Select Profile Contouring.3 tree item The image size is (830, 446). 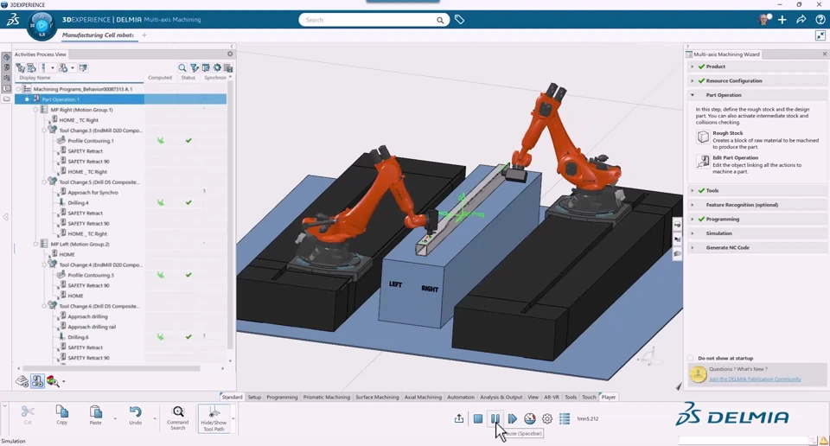(x=91, y=275)
